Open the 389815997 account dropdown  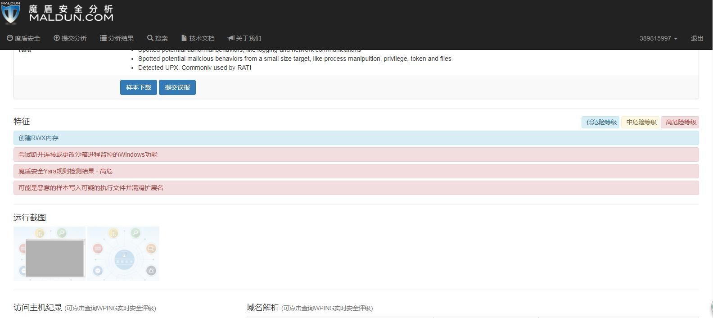pos(658,38)
